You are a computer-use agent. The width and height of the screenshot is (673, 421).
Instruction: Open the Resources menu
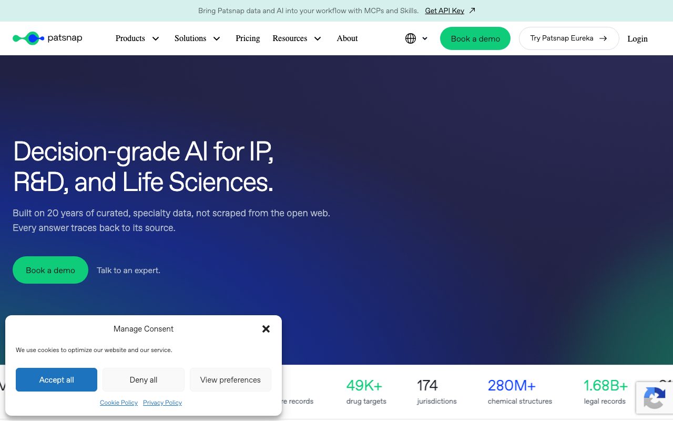(290, 38)
